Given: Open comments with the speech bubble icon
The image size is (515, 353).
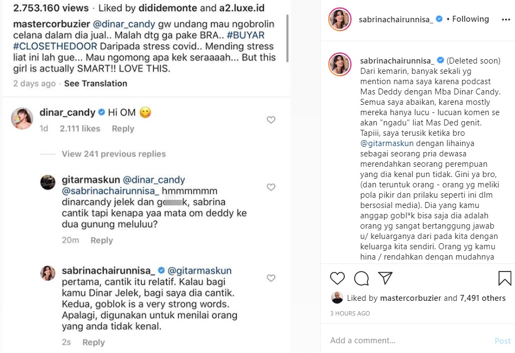Looking at the screenshot, I should [360, 278].
